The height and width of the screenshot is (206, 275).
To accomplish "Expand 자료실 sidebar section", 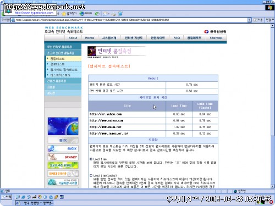I will (x=63, y=87).
